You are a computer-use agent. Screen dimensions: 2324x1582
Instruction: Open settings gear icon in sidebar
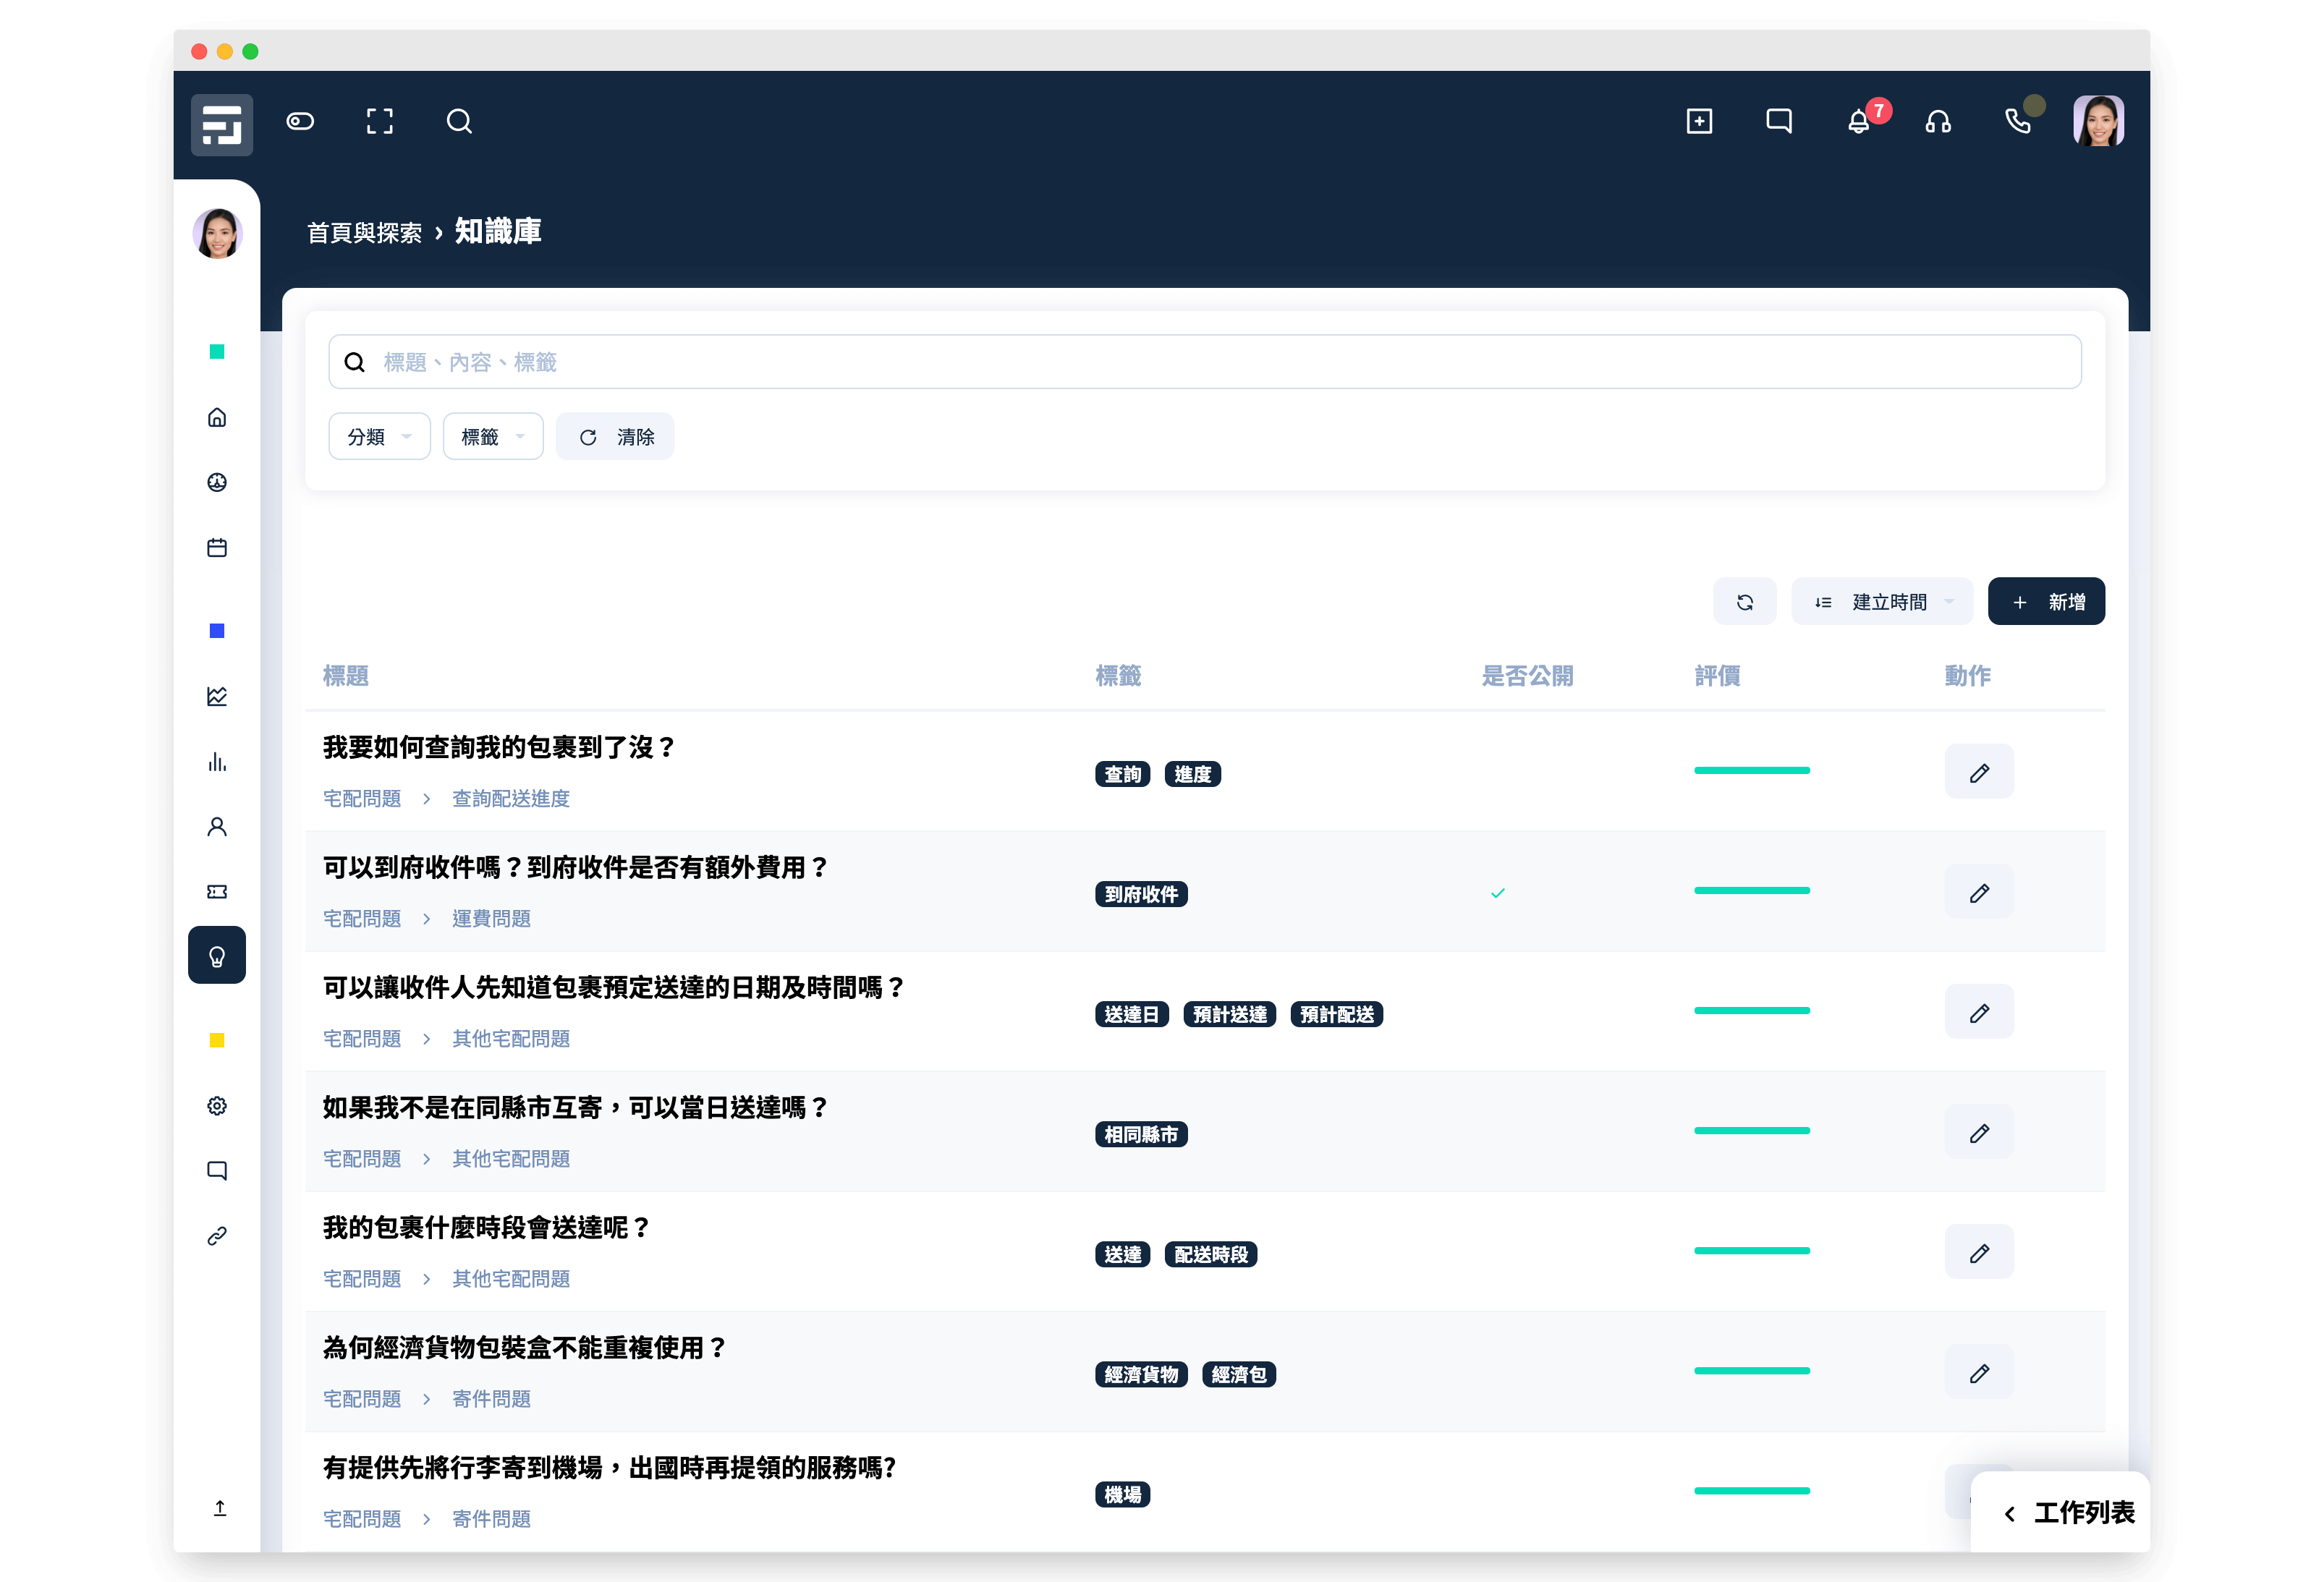pos(217,1106)
